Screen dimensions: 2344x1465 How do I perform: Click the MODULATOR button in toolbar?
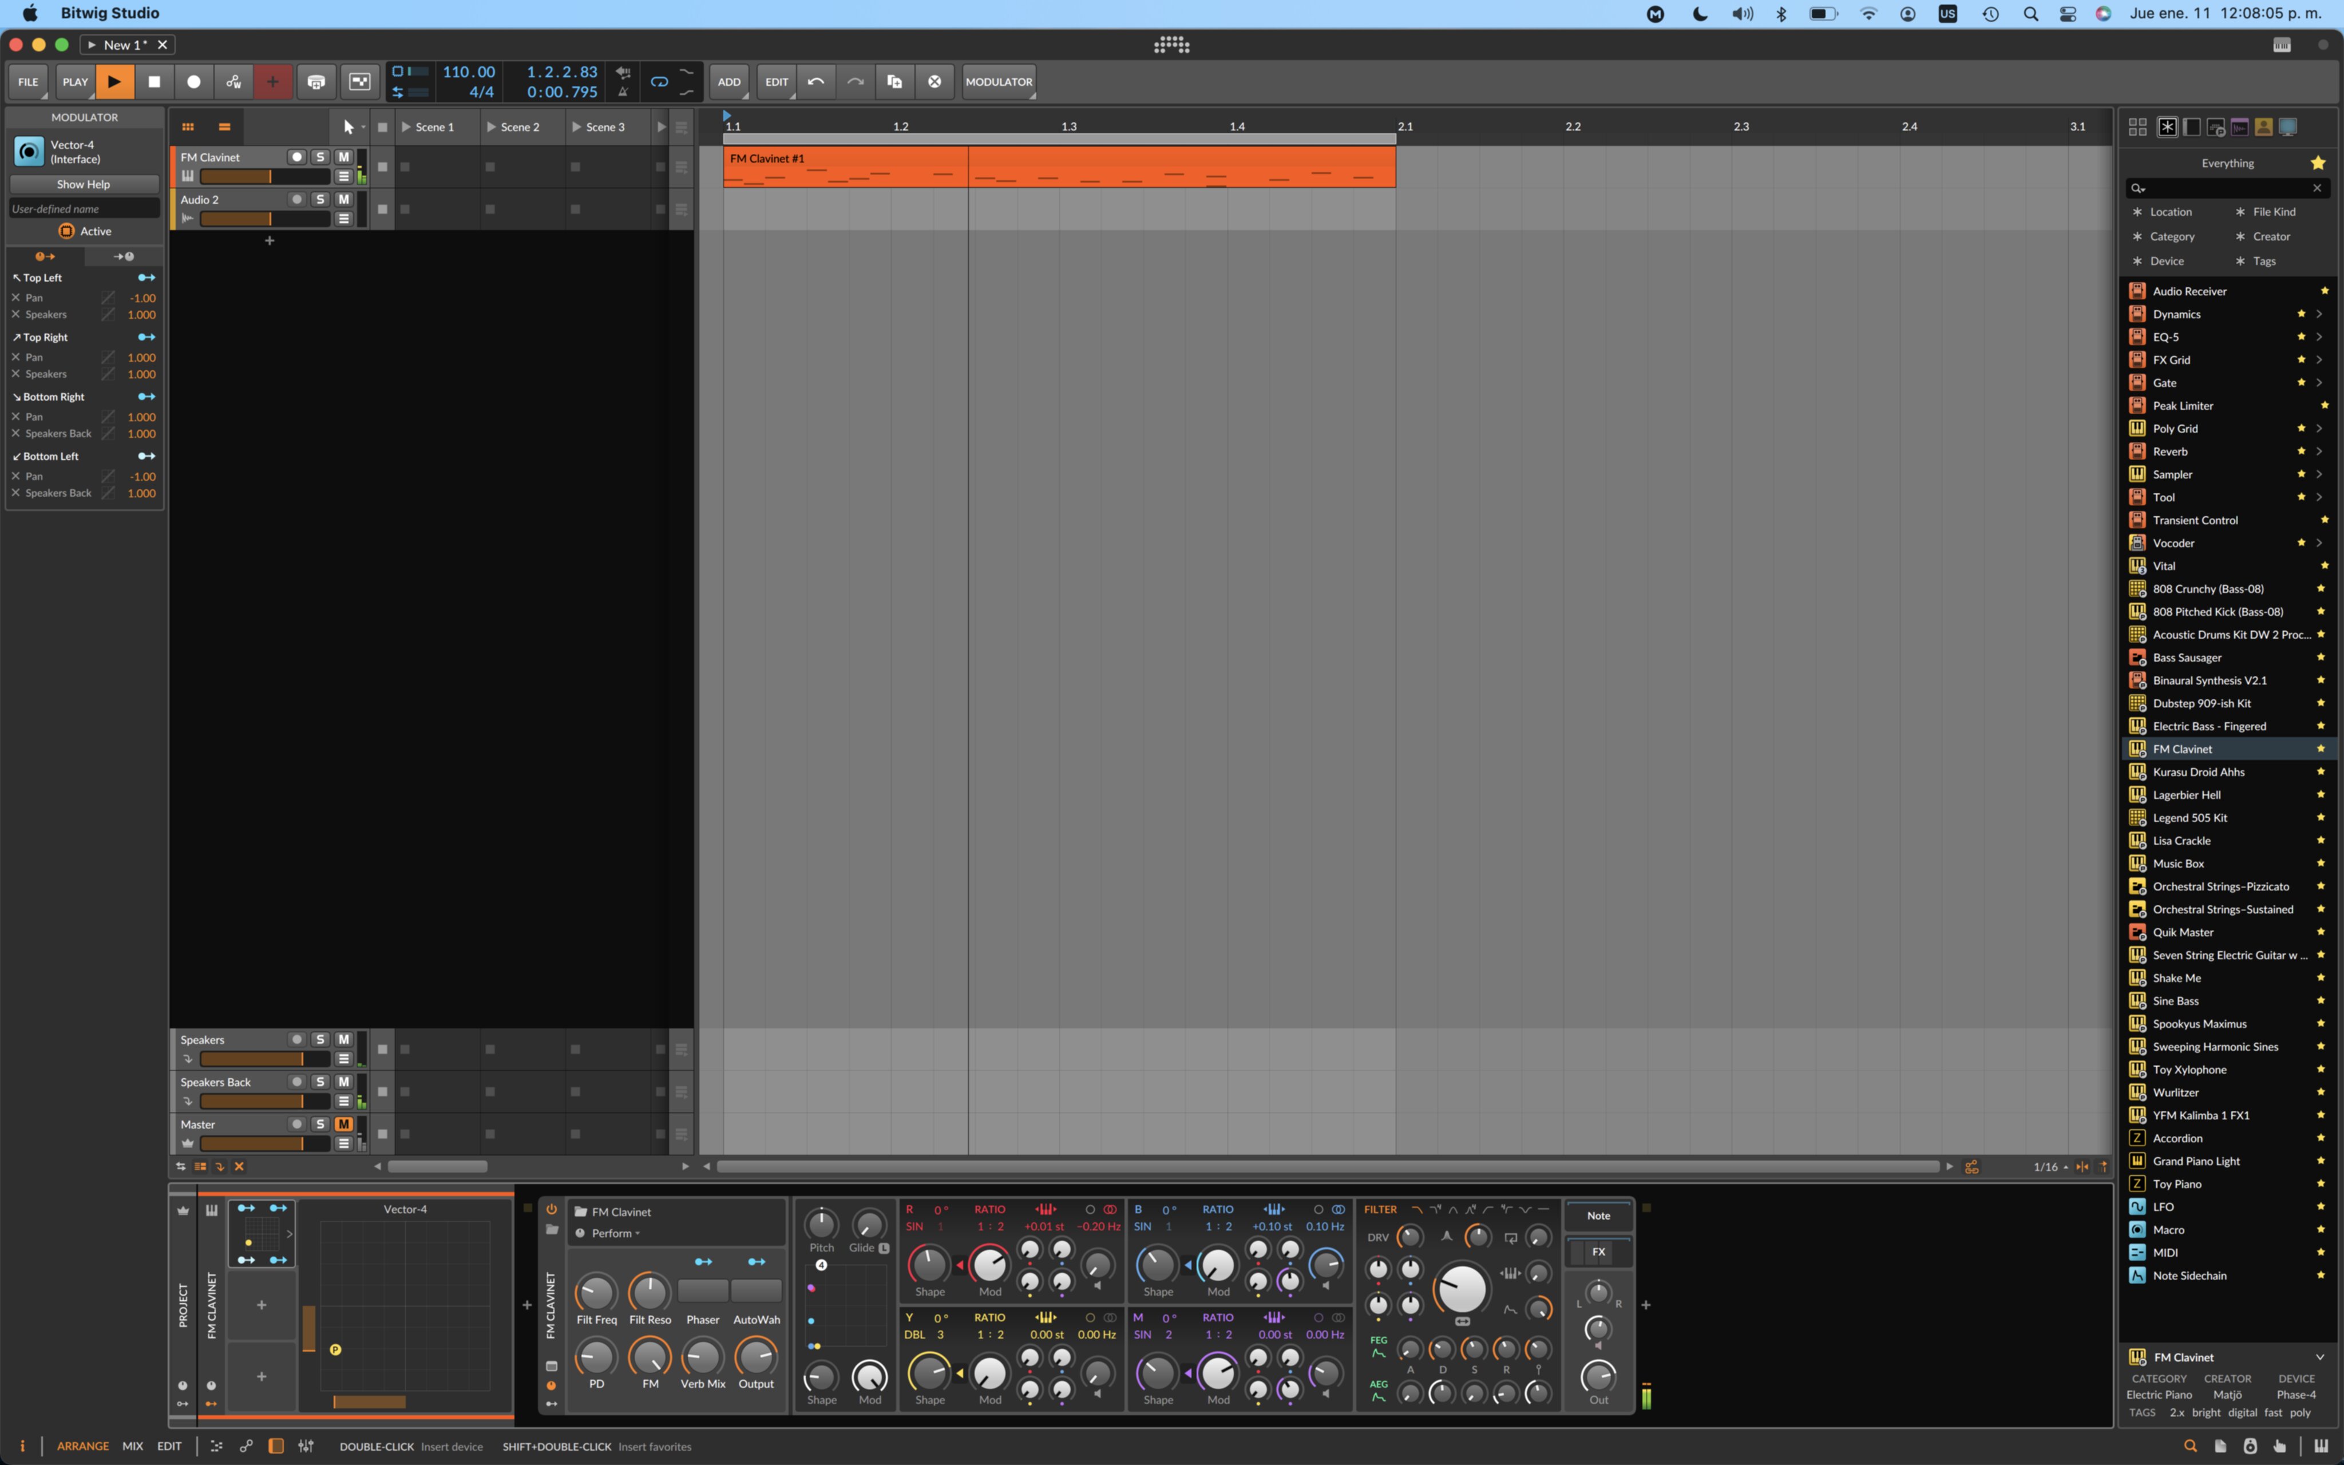[x=999, y=81]
